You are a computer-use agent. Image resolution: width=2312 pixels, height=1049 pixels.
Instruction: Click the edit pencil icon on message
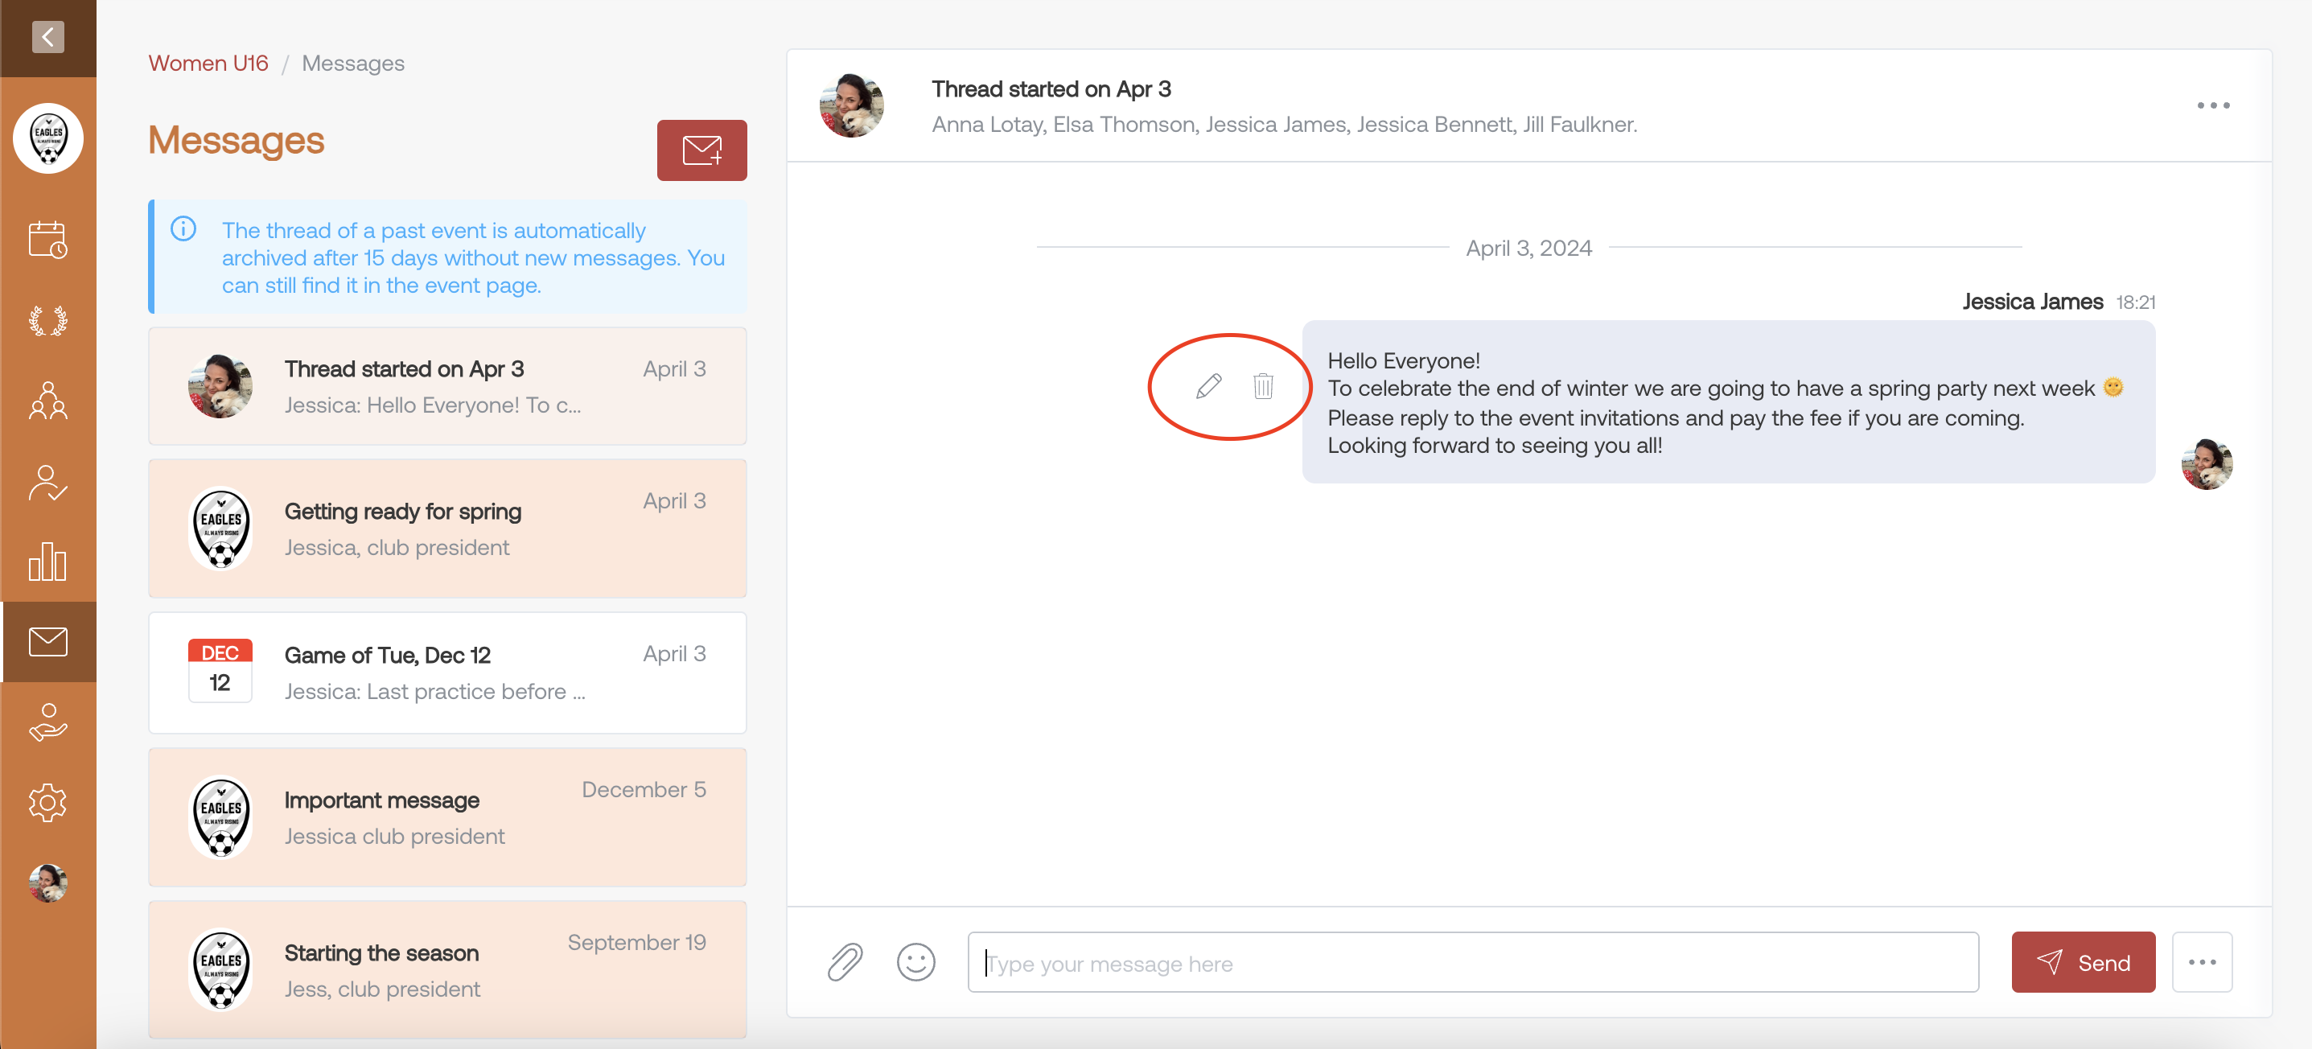[1206, 387]
